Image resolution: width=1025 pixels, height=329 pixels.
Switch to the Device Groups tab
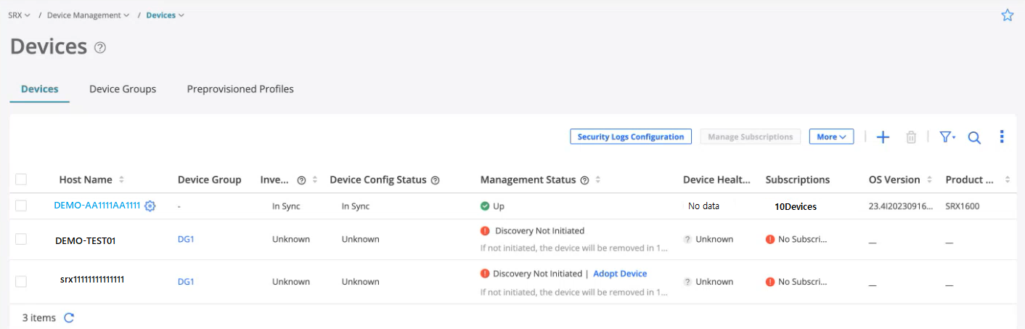click(x=123, y=89)
